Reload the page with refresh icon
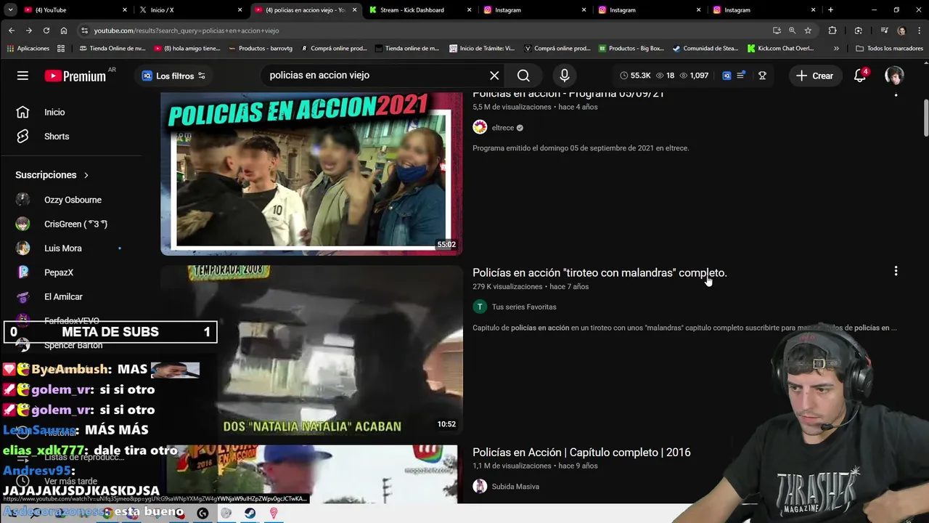Screen dimensions: 929x523 tap(46, 31)
